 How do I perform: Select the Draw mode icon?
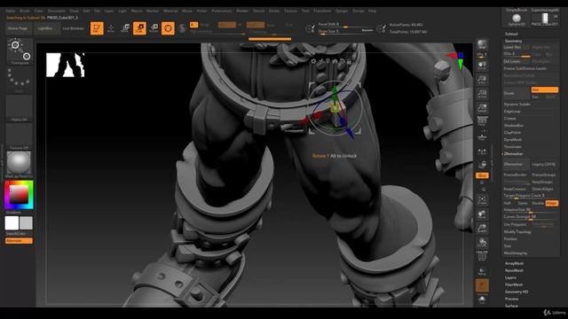coord(111,28)
